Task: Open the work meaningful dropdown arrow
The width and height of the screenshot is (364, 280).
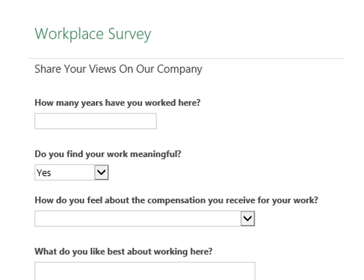Action: click(101, 172)
